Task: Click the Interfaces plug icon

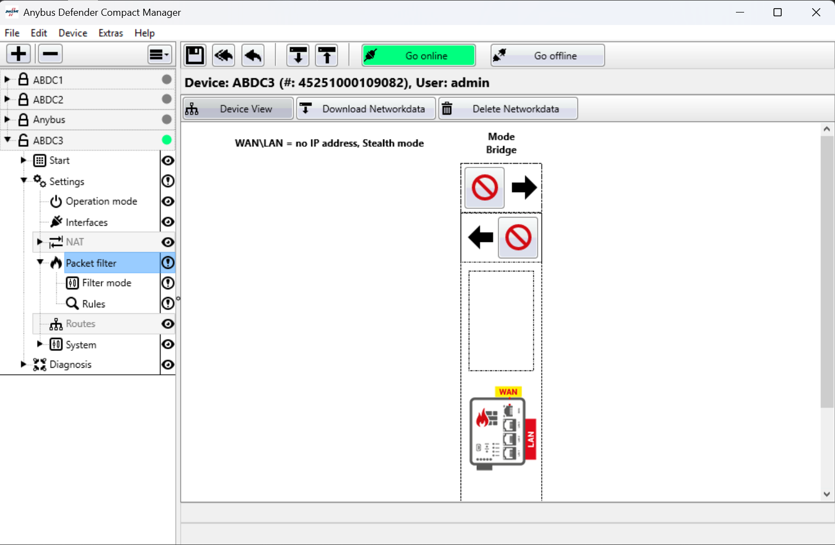Action: (x=56, y=222)
